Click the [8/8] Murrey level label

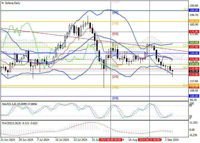coord(115,12)
